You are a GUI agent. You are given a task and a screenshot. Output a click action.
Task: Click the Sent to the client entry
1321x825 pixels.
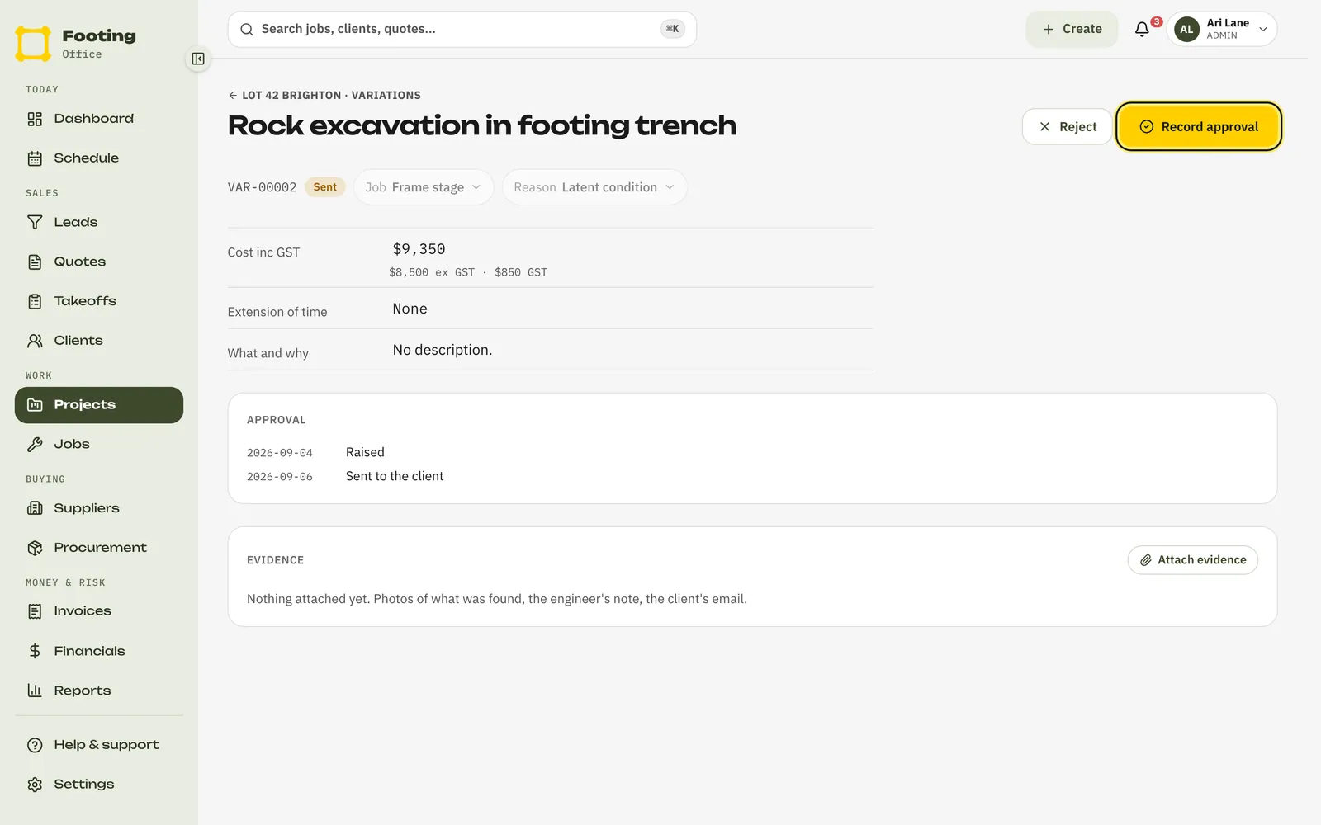coord(395,476)
